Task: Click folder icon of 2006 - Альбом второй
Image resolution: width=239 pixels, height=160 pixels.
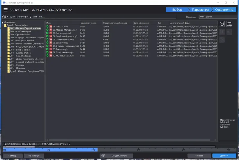Action: click(9, 32)
